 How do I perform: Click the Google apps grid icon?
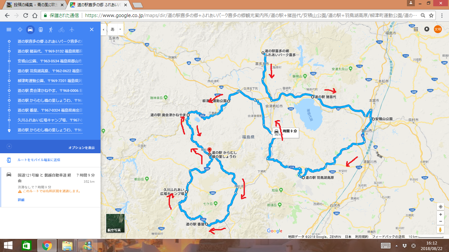416,29
